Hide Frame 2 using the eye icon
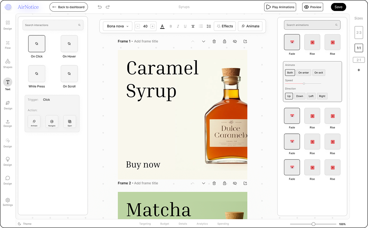Image resolution: width=368 pixels, height=228 pixels. coord(235,183)
